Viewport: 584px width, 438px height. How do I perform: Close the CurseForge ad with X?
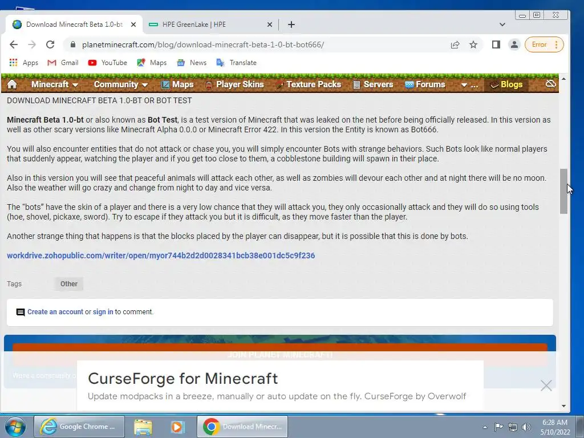tap(546, 385)
